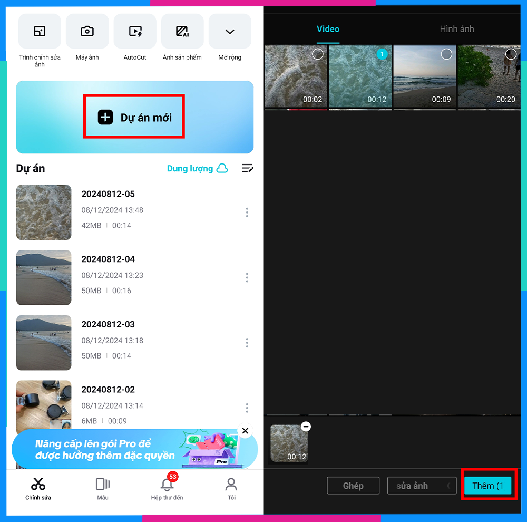Select the 50MB 00:14 project info
This screenshot has width=527, height=522.
point(106,356)
